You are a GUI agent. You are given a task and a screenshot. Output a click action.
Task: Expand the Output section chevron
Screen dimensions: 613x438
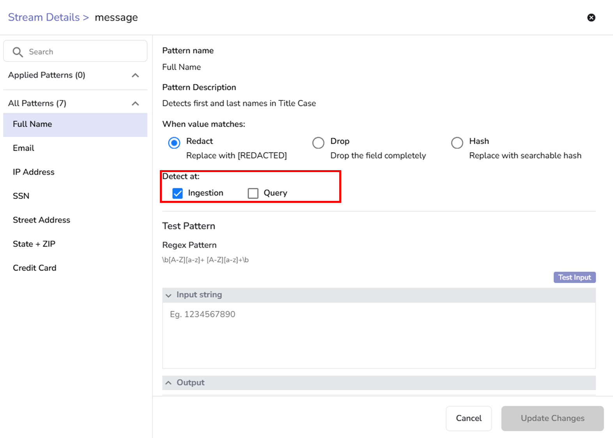tap(168, 383)
